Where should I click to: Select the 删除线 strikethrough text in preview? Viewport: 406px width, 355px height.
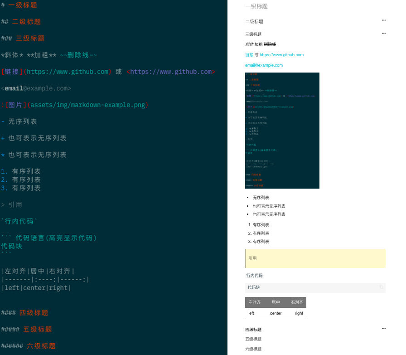tap(271, 44)
